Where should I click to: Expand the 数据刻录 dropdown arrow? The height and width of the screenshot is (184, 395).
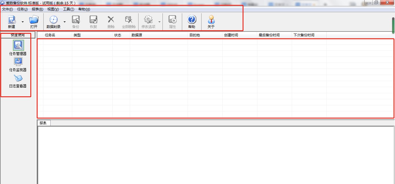point(64,22)
